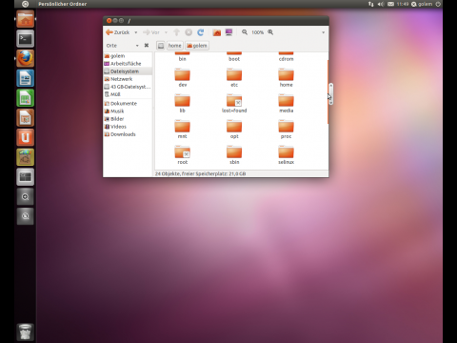Open Musik bookmark in the sidebar
Viewport: 457px width, 343px height.
(x=128, y=111)
